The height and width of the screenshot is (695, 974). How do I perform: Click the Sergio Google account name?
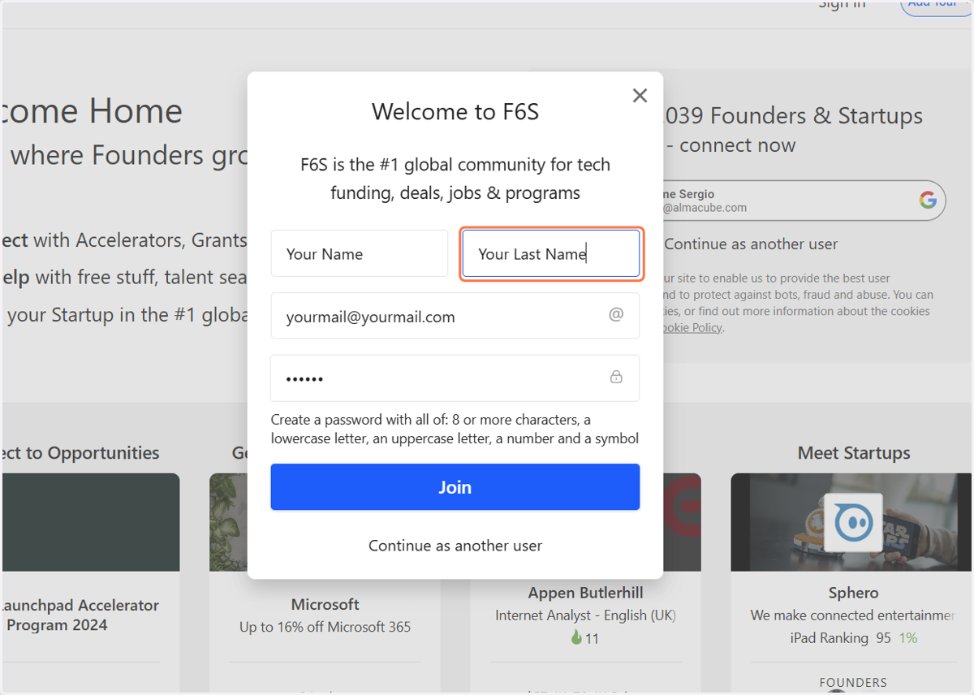pyautogui.click(x=688, y=194)
